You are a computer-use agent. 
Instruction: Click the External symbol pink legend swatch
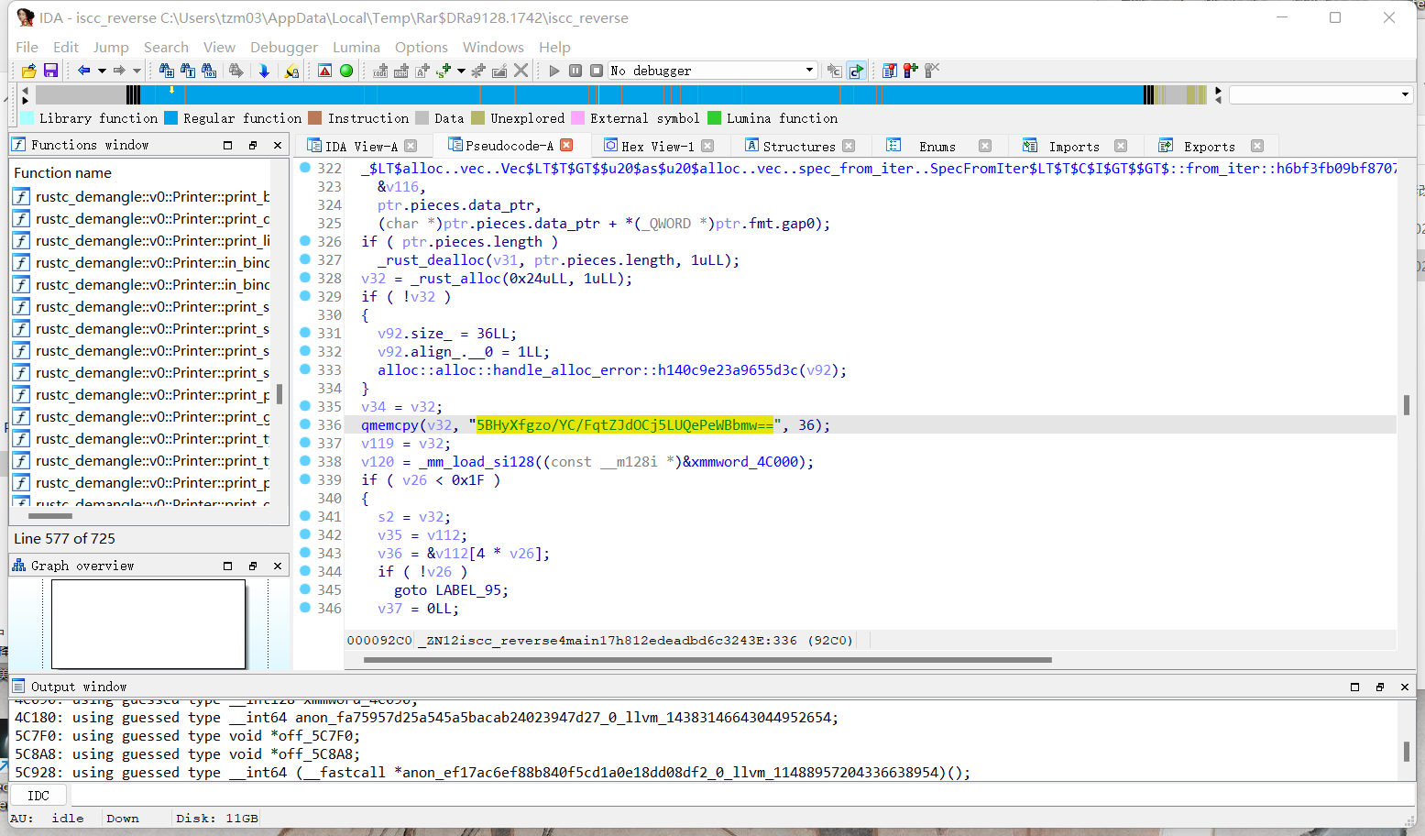pos(577,118)
